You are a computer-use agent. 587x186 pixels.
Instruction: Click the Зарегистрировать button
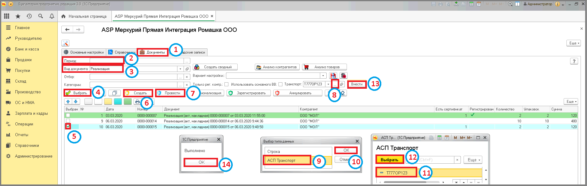pos(249,93)
